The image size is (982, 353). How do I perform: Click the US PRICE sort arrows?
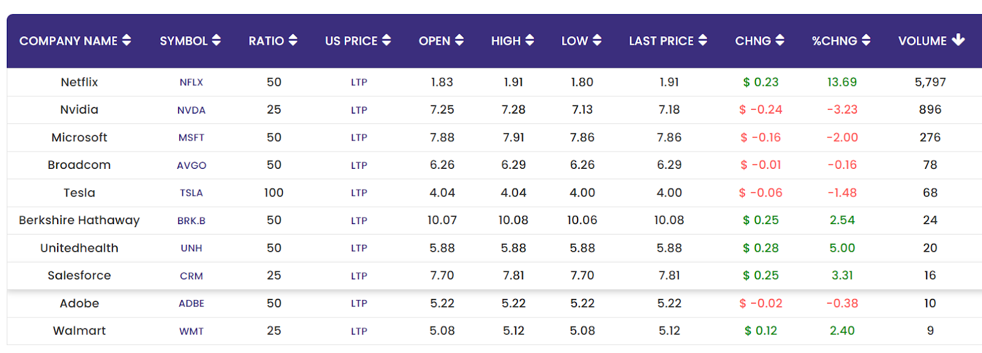pos(386,41)
